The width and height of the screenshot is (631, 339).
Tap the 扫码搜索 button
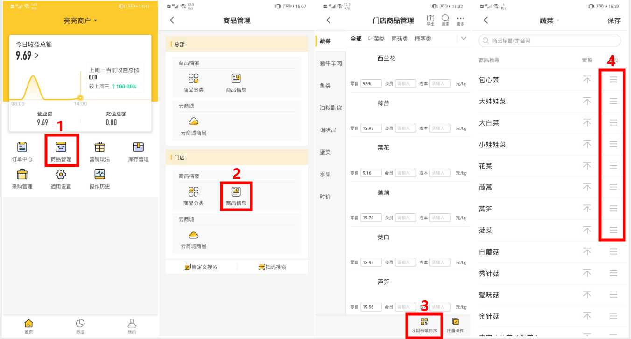point(273,267)
